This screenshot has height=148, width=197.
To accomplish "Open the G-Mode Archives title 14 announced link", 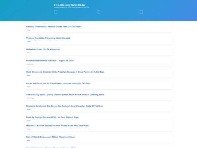I will tap(43, 49).
